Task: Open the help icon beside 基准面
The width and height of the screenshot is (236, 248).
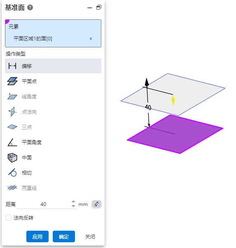Action: 30,7
